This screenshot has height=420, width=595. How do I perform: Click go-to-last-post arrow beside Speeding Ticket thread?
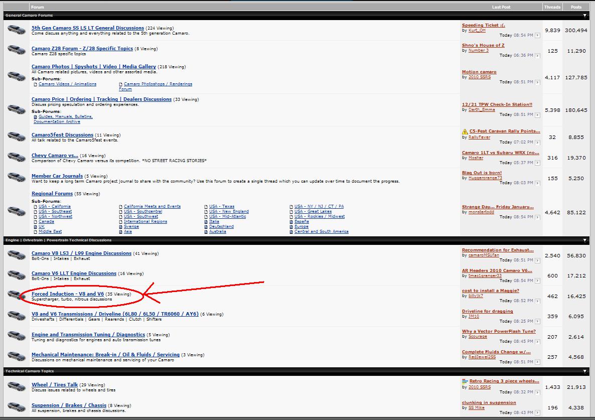(x=537, y=35)
